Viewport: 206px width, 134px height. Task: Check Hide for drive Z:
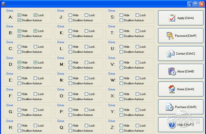121,126
